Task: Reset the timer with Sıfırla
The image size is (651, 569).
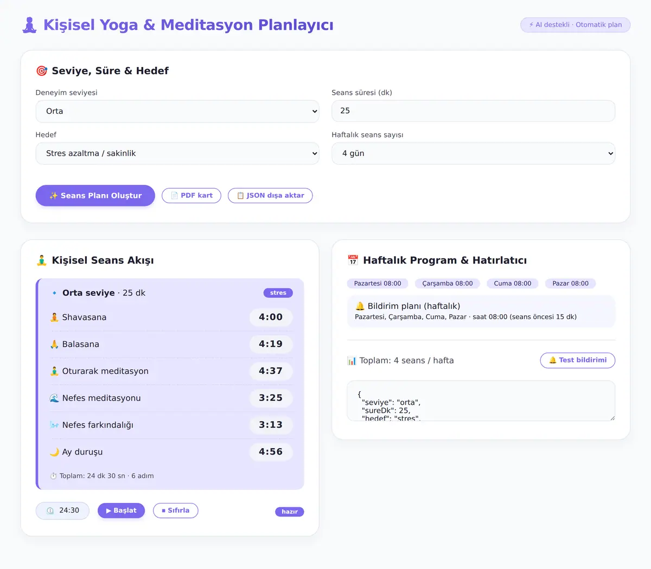Action: [x=176, y=510]
